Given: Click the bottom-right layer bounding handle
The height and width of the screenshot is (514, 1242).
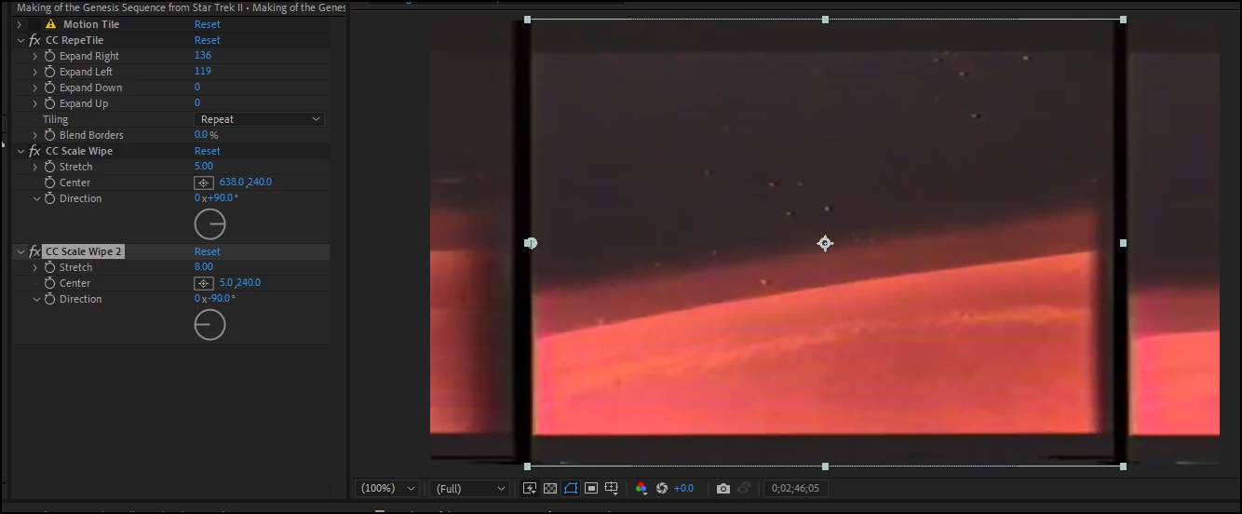Looking at the screenshot, I should point(1123,467).
